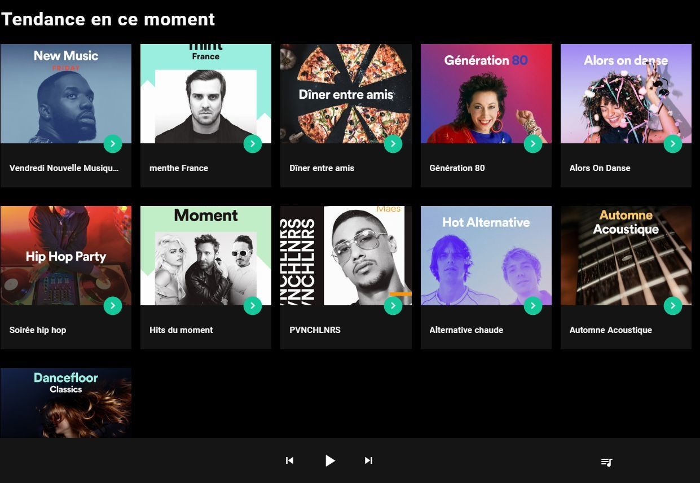Open Moment playlist cover image
The image size is (700, 483).
point(206,256)
